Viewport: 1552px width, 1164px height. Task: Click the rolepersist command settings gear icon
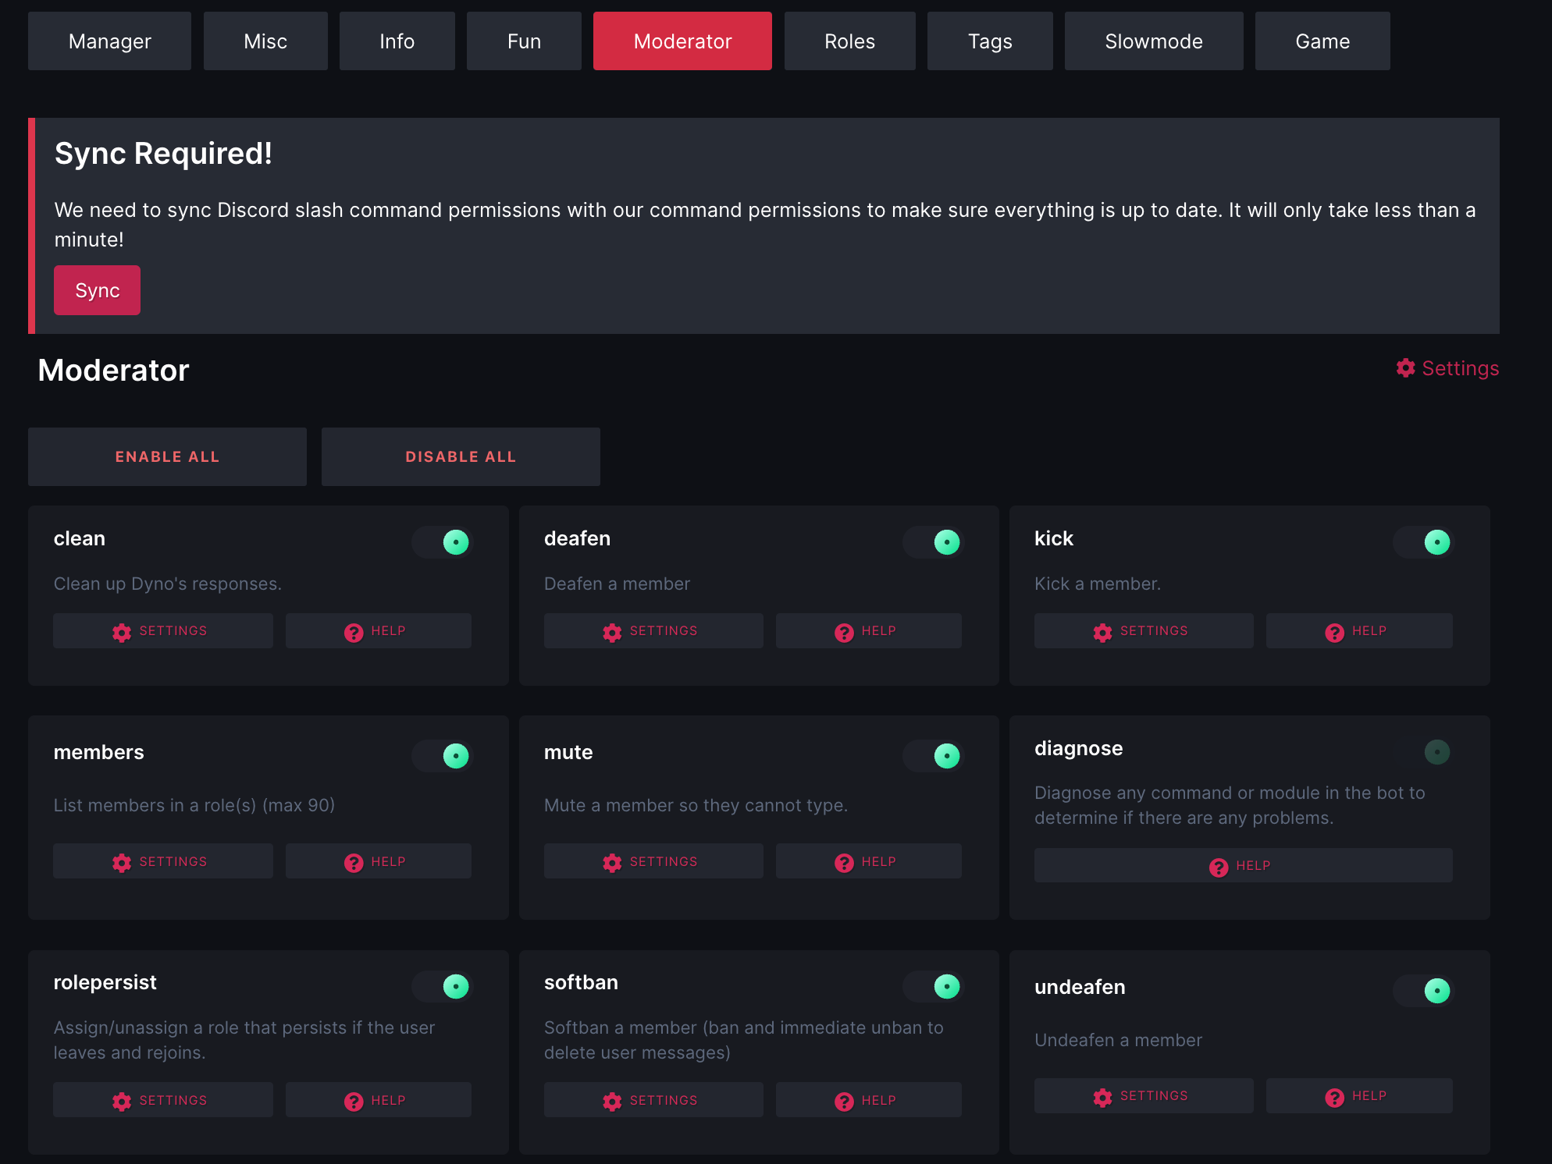[122, 1101]
